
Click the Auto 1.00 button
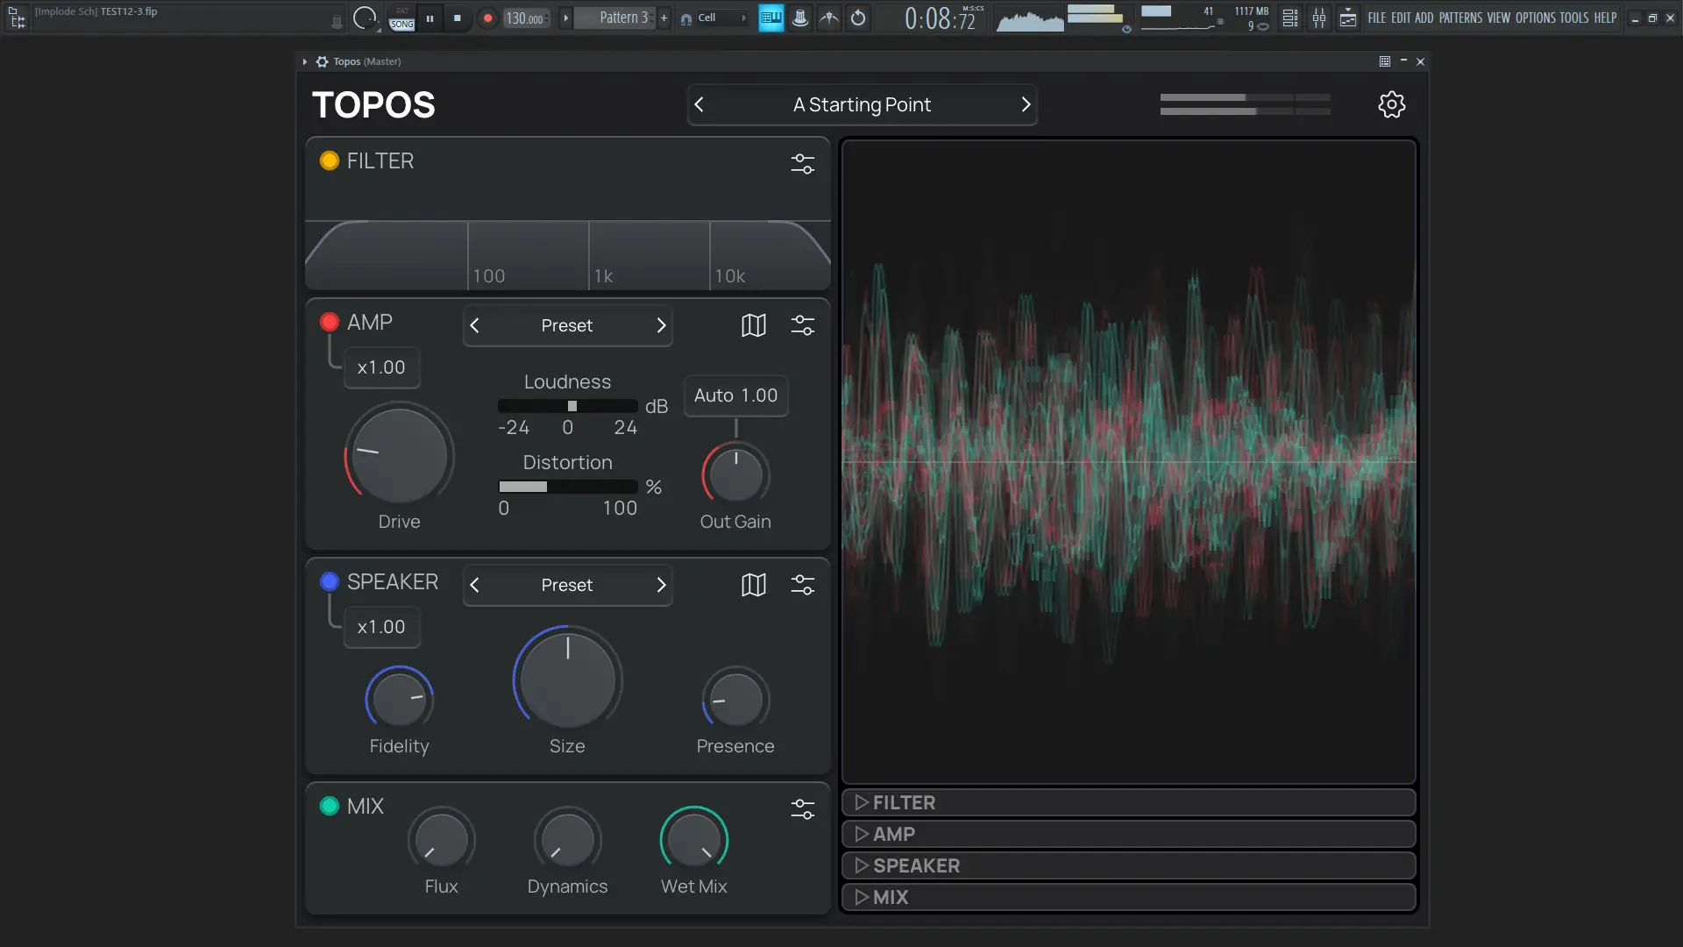(x=735, y=395)
